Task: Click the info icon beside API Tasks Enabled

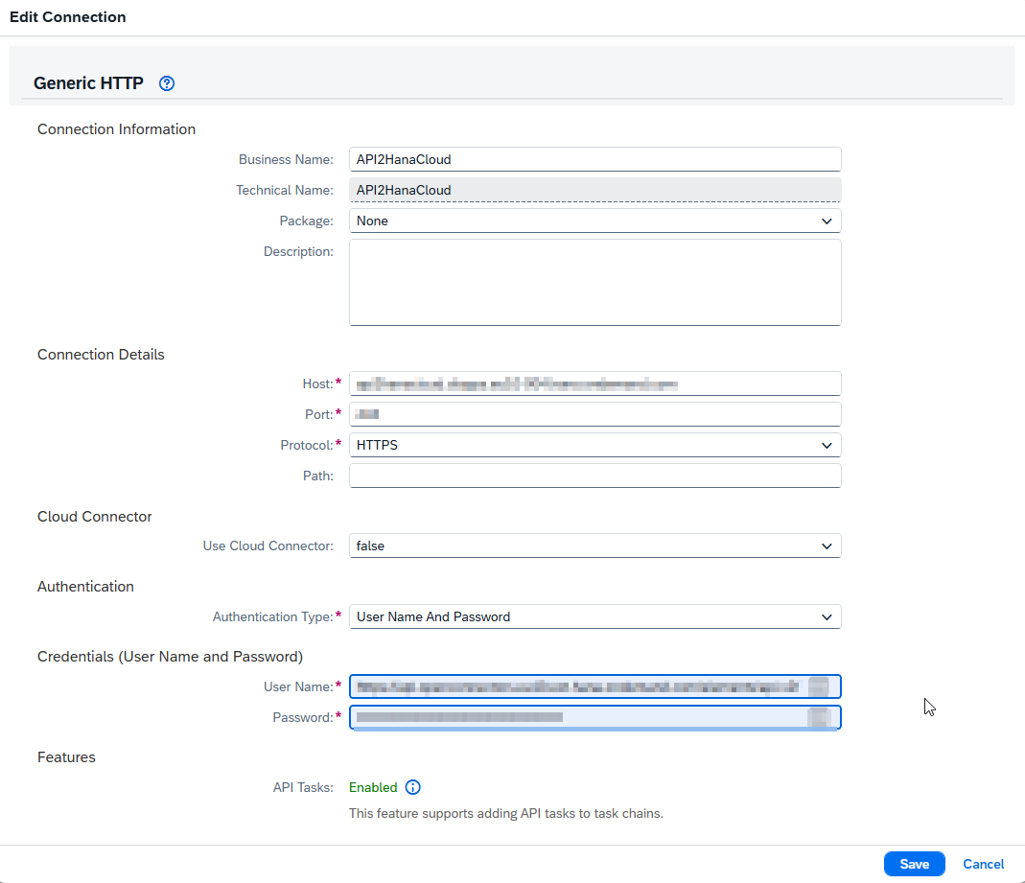Action: point(412,787)
